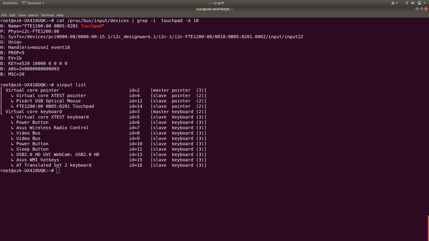Open the Search menu
The image size is (429, 241).
pyautogui.click(x=33, y=15)
